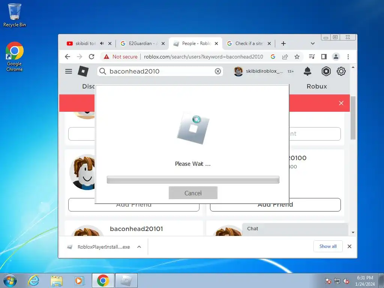
Task: Open Roblox settings gear
Action: pyautogui.click(x=341, y=71)
